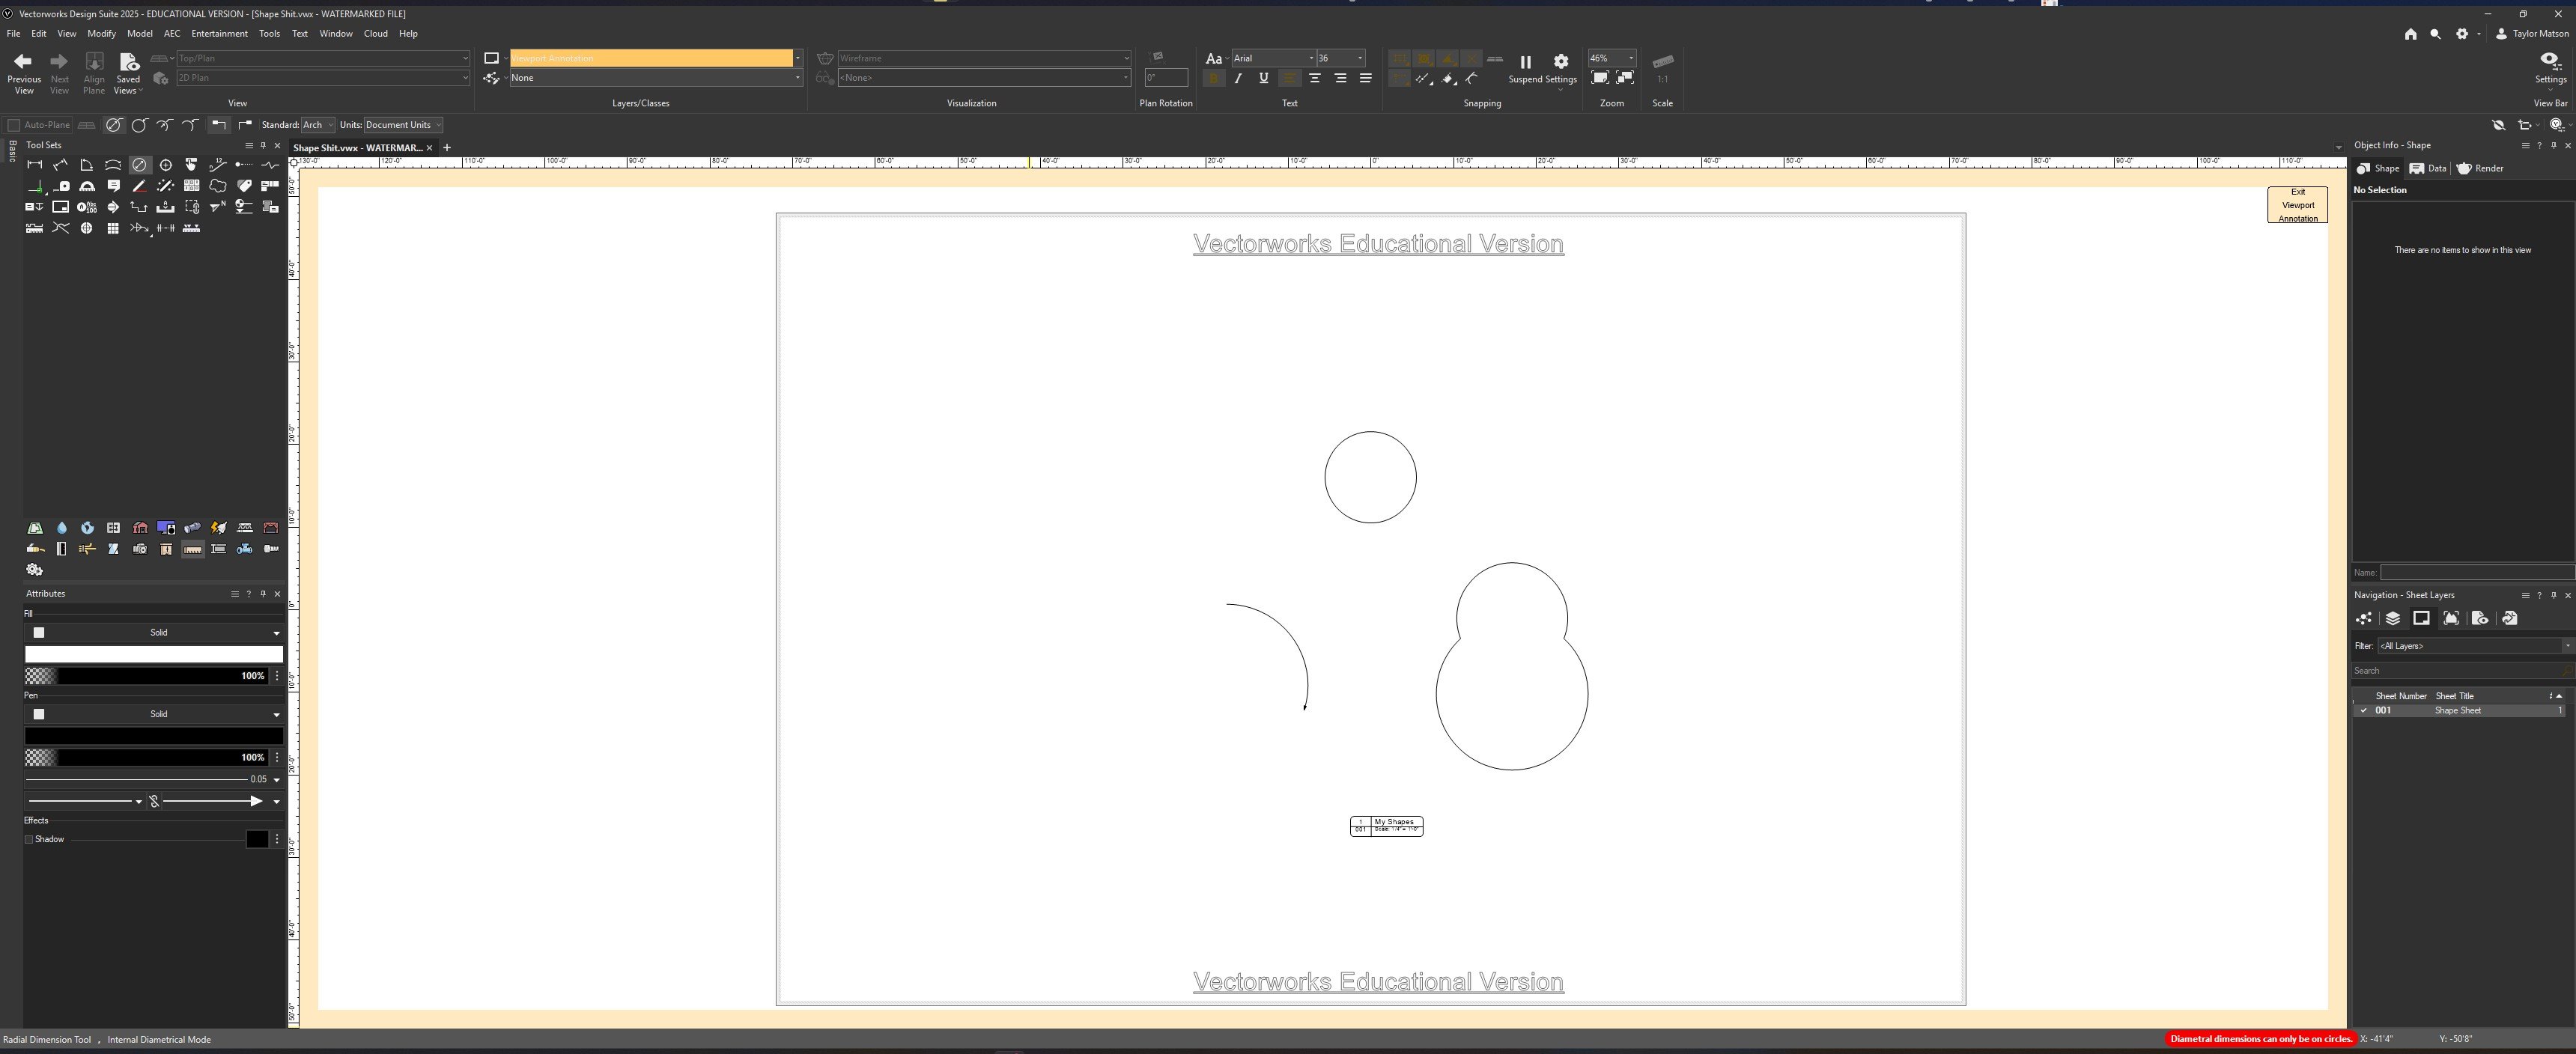This screenshot has height=1054, width=2576.
Task: Open the tool sets settings gears
Action: coord(34,569)
